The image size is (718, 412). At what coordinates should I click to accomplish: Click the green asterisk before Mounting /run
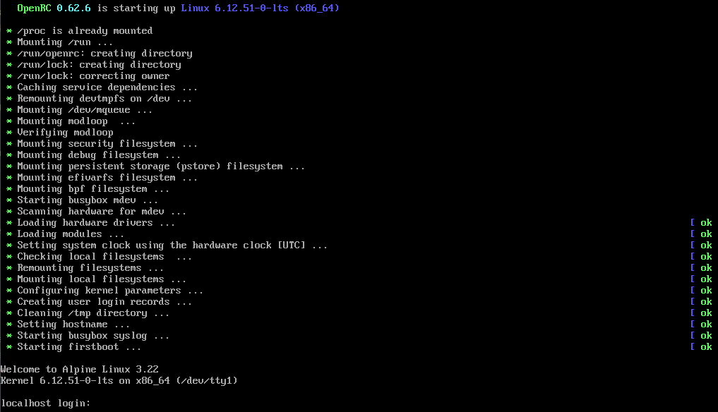click(8, 42)
